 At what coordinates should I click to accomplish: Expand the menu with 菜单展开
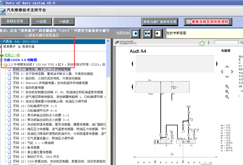pos(9,47)
